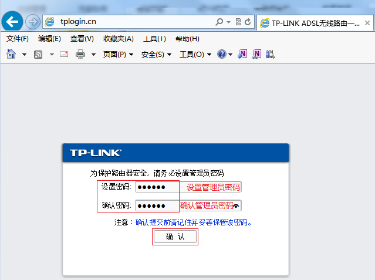Print the page with the printer icon
The width and height of the screenshot is (375, 280).
(x=80, y=54)
